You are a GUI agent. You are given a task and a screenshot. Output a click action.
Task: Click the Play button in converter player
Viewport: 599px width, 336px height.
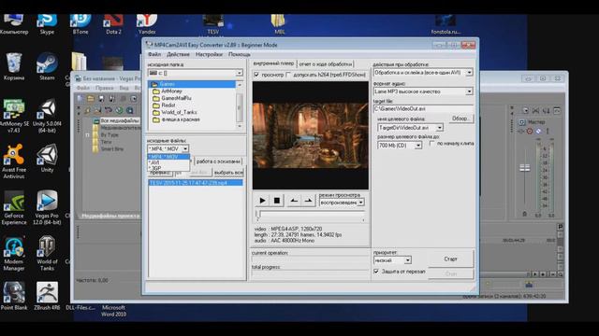click(x=262, y=201)
